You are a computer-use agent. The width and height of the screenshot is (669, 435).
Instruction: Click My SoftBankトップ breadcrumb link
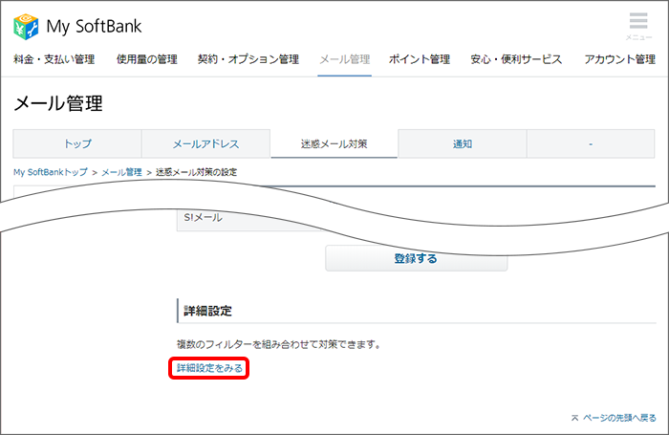[x=51, y=172]
